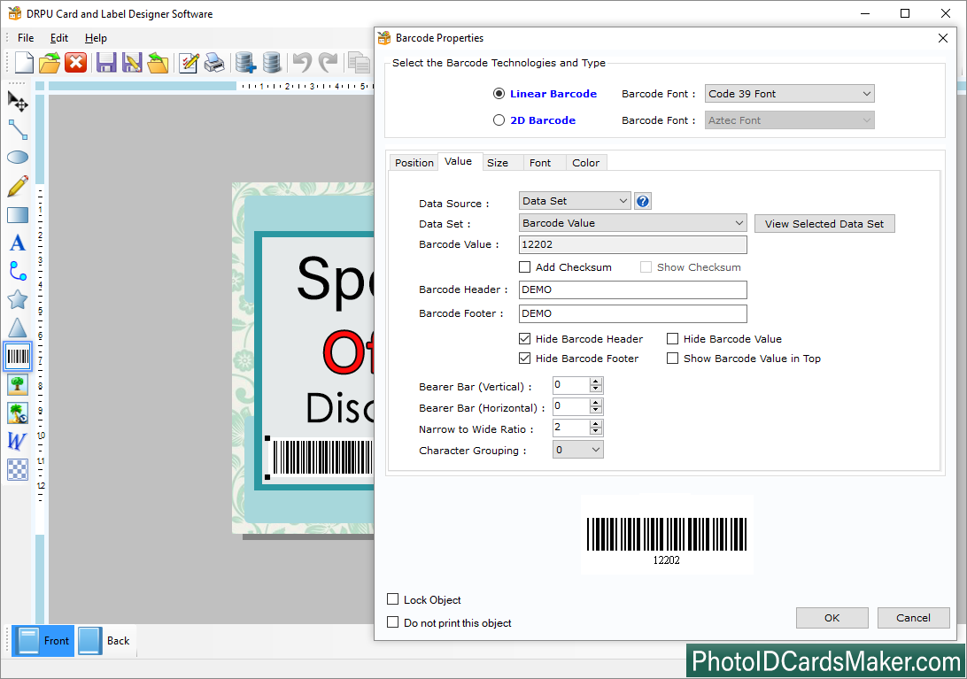Click the Undo arrow icon
Screen dimensions: 967x679
pos(302,62)
